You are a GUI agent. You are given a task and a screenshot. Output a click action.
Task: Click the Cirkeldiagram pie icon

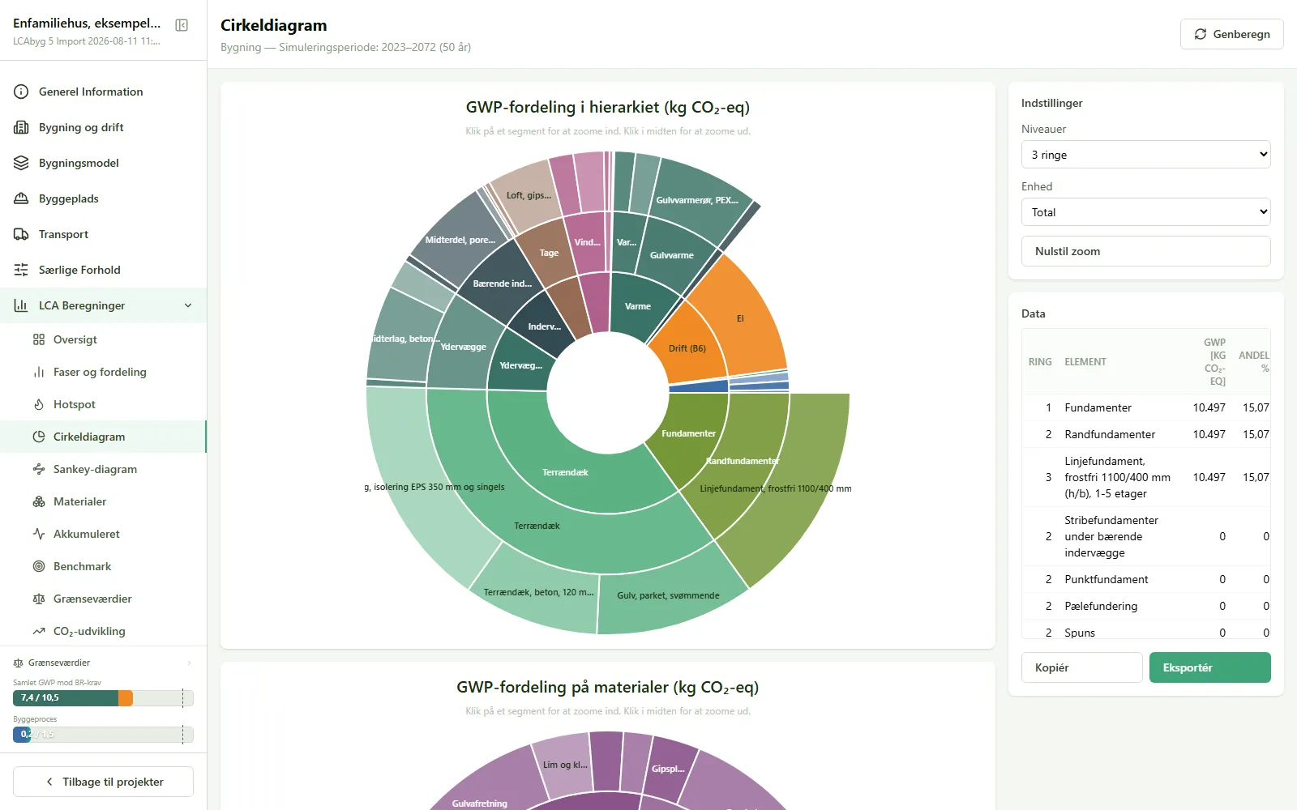[x=39, y=437]
